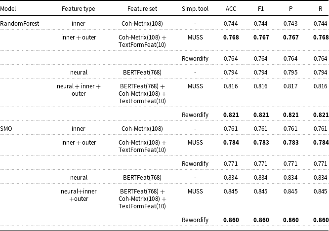Click the Feature set column header
The width and height of the screenshot is (329, 231).
(142, 9)
